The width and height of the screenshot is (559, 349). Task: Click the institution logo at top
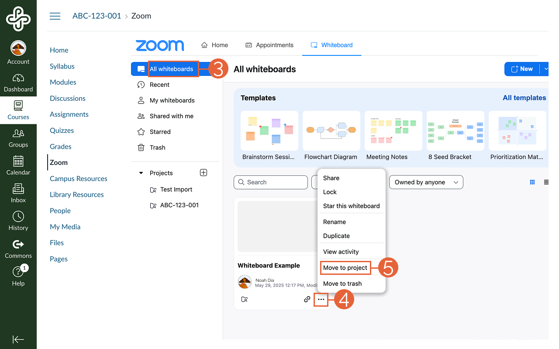(x=18, y=19)
